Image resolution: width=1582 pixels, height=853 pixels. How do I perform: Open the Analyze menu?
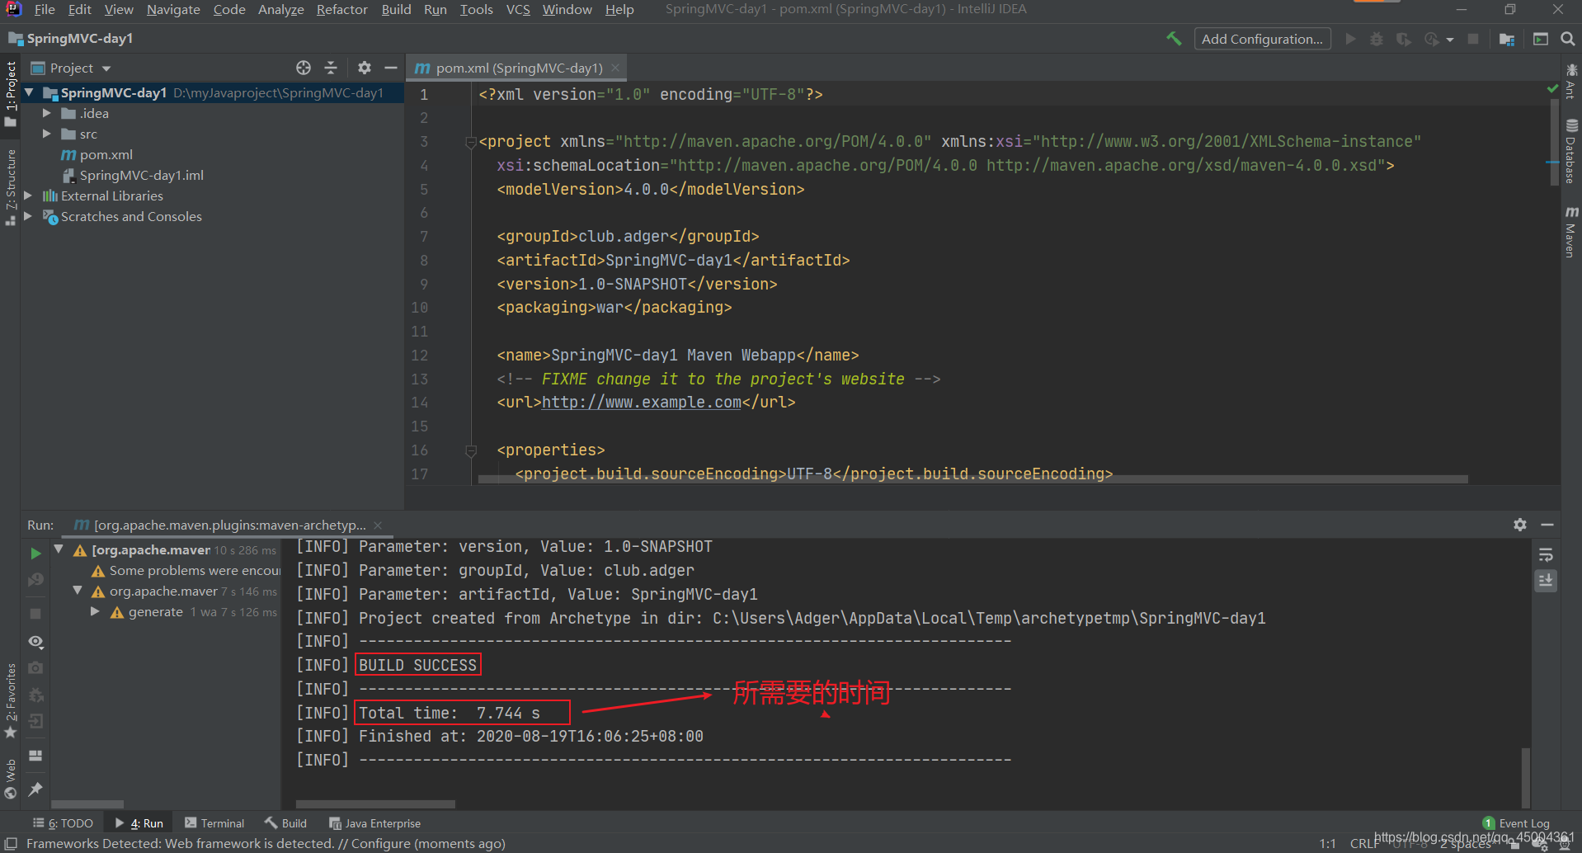click(280, 9)
